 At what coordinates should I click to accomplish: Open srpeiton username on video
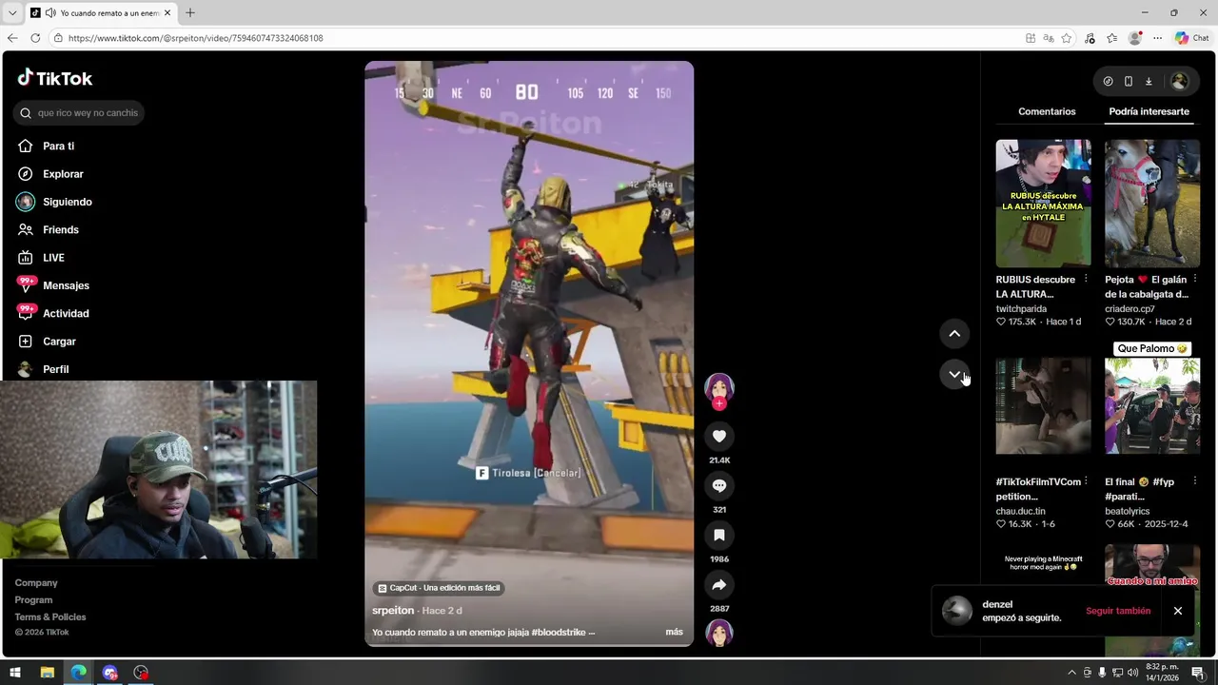[x=393, y=611]
